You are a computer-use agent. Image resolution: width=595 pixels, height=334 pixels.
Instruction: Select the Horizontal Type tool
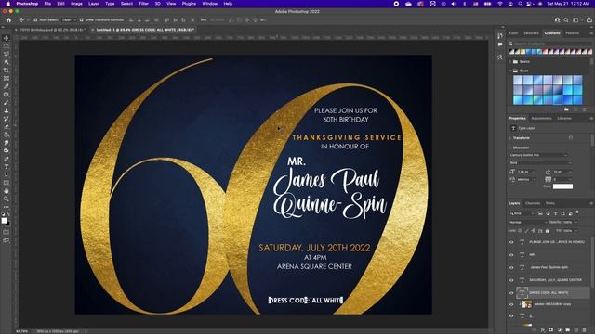pos(7,167)
